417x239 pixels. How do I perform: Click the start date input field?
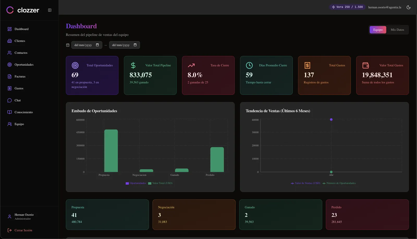87,45
